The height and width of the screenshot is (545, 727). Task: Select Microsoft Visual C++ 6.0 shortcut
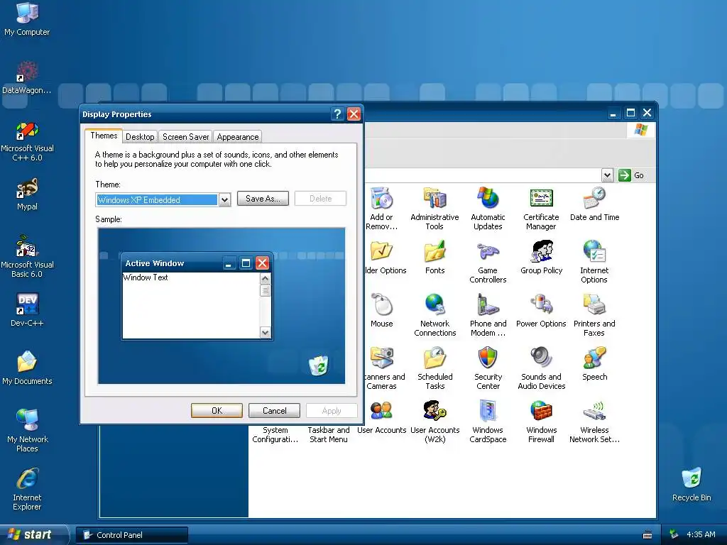pyautogui.click(x=27, y=131)
